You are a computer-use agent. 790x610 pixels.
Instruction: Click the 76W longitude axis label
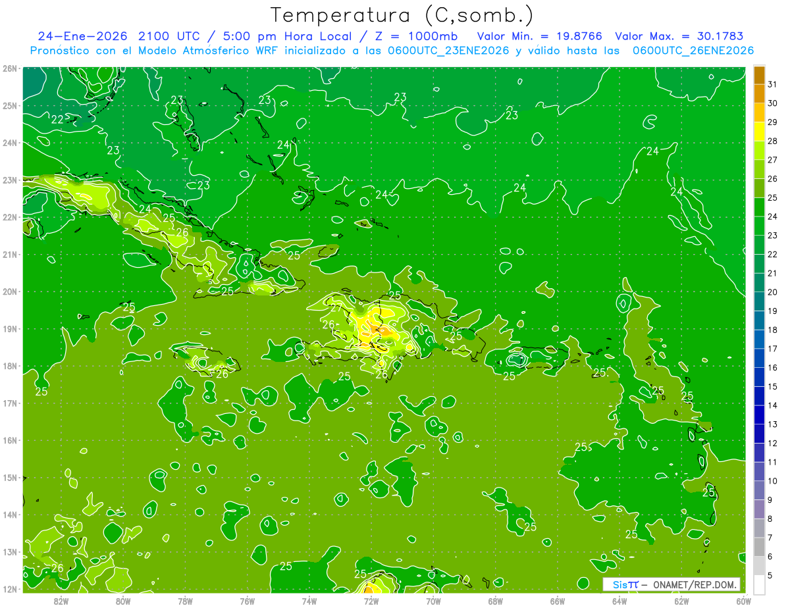click(247, 601)
